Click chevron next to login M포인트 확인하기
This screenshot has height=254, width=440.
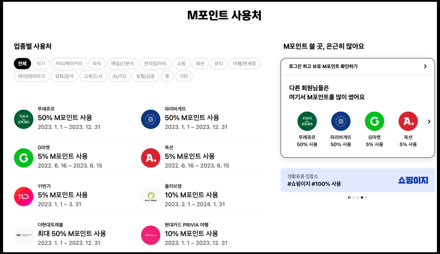click(x=425, y=66)
